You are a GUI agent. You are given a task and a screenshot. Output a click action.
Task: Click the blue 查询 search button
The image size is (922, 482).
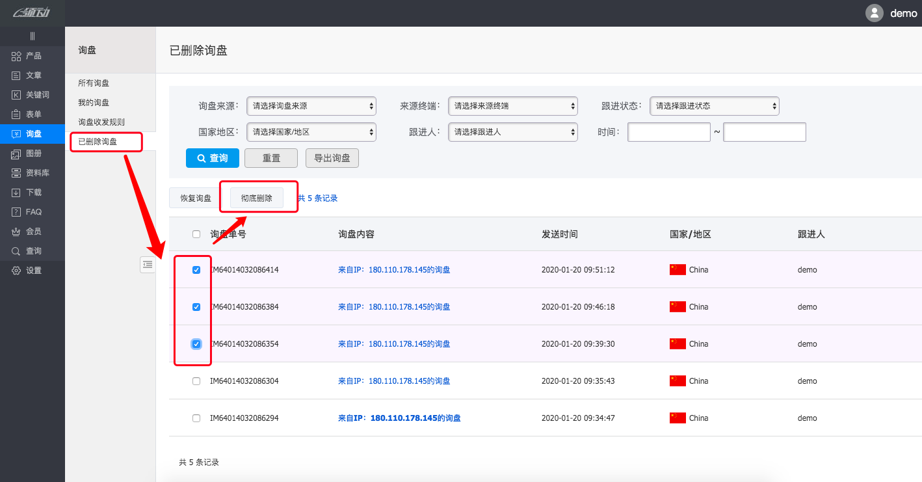coord(213,158)
